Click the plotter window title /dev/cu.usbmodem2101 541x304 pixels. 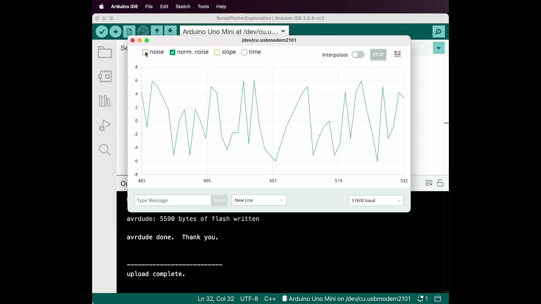pos(269,40)
